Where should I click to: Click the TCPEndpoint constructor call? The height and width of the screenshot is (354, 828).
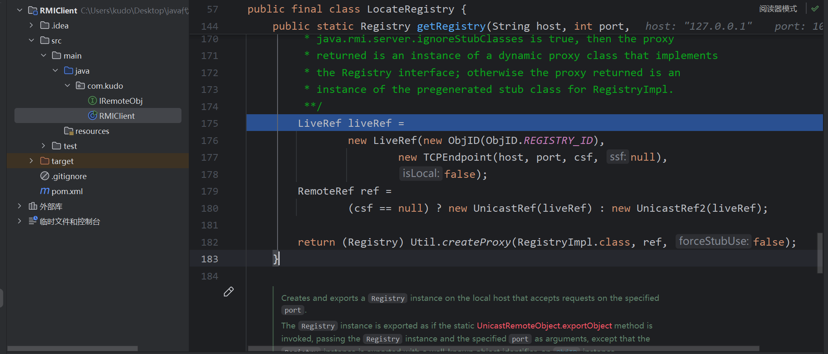pyautogui.click(x=458, y=157)
